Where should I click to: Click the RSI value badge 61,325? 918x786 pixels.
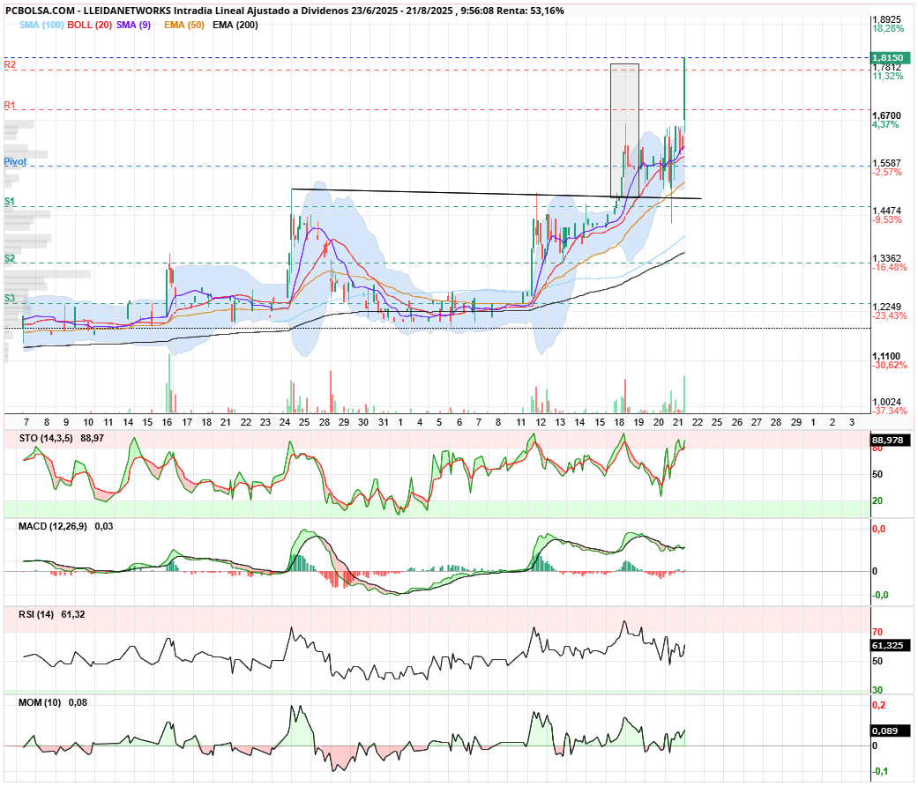point(891,646)
